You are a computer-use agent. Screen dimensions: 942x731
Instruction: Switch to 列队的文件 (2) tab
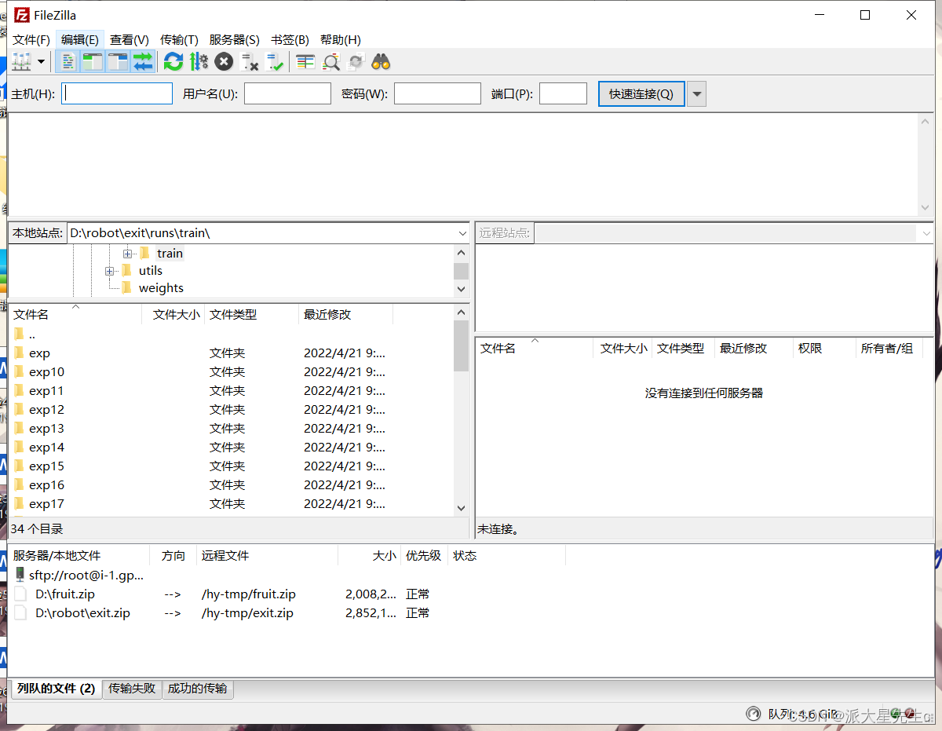point(56,689)
